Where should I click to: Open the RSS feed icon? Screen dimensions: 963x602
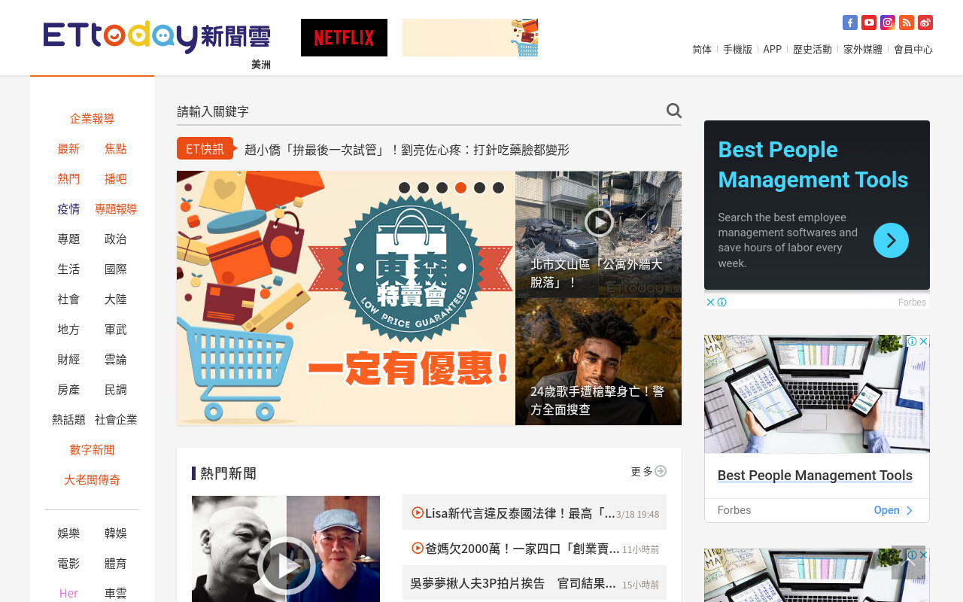tap(907, 23)
